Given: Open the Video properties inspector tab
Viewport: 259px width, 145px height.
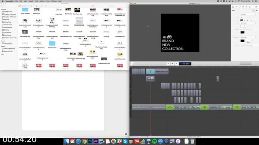Looking at the screenshot, I should 233,6.
